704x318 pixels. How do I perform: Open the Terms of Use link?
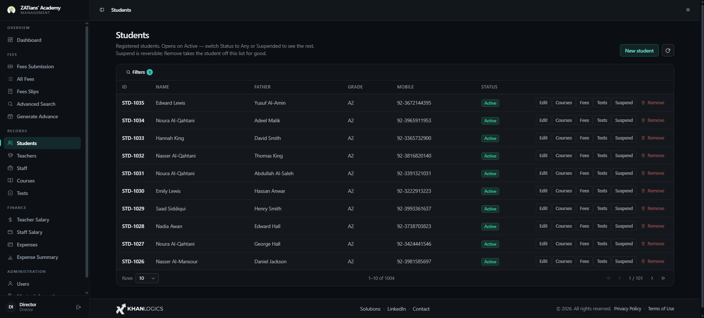click(661, 309)
